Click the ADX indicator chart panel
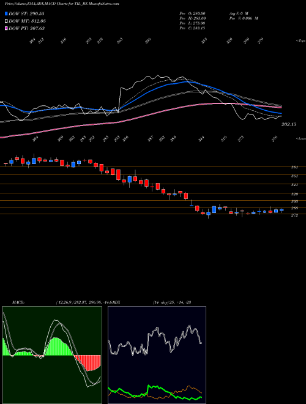306x404 pixels. pyautogui.click(x=157, y=355)
